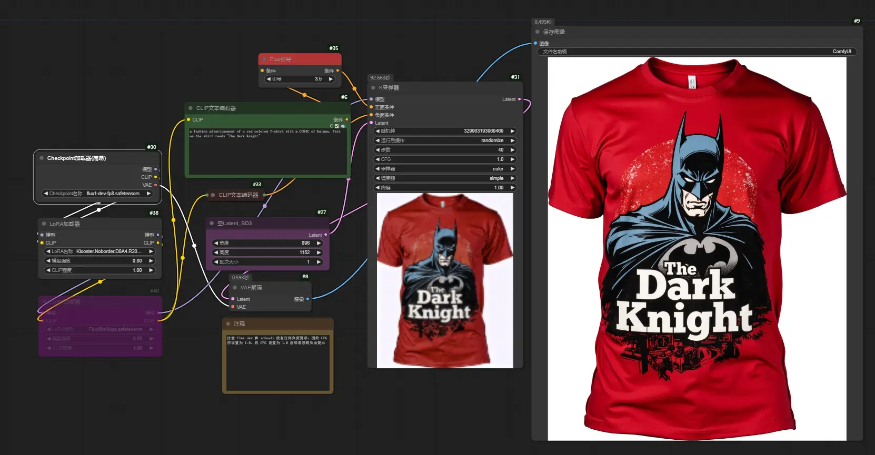Click the K采样器 负面条件 input socket
This screenshot has width=875, height=455.
(371, 115)
